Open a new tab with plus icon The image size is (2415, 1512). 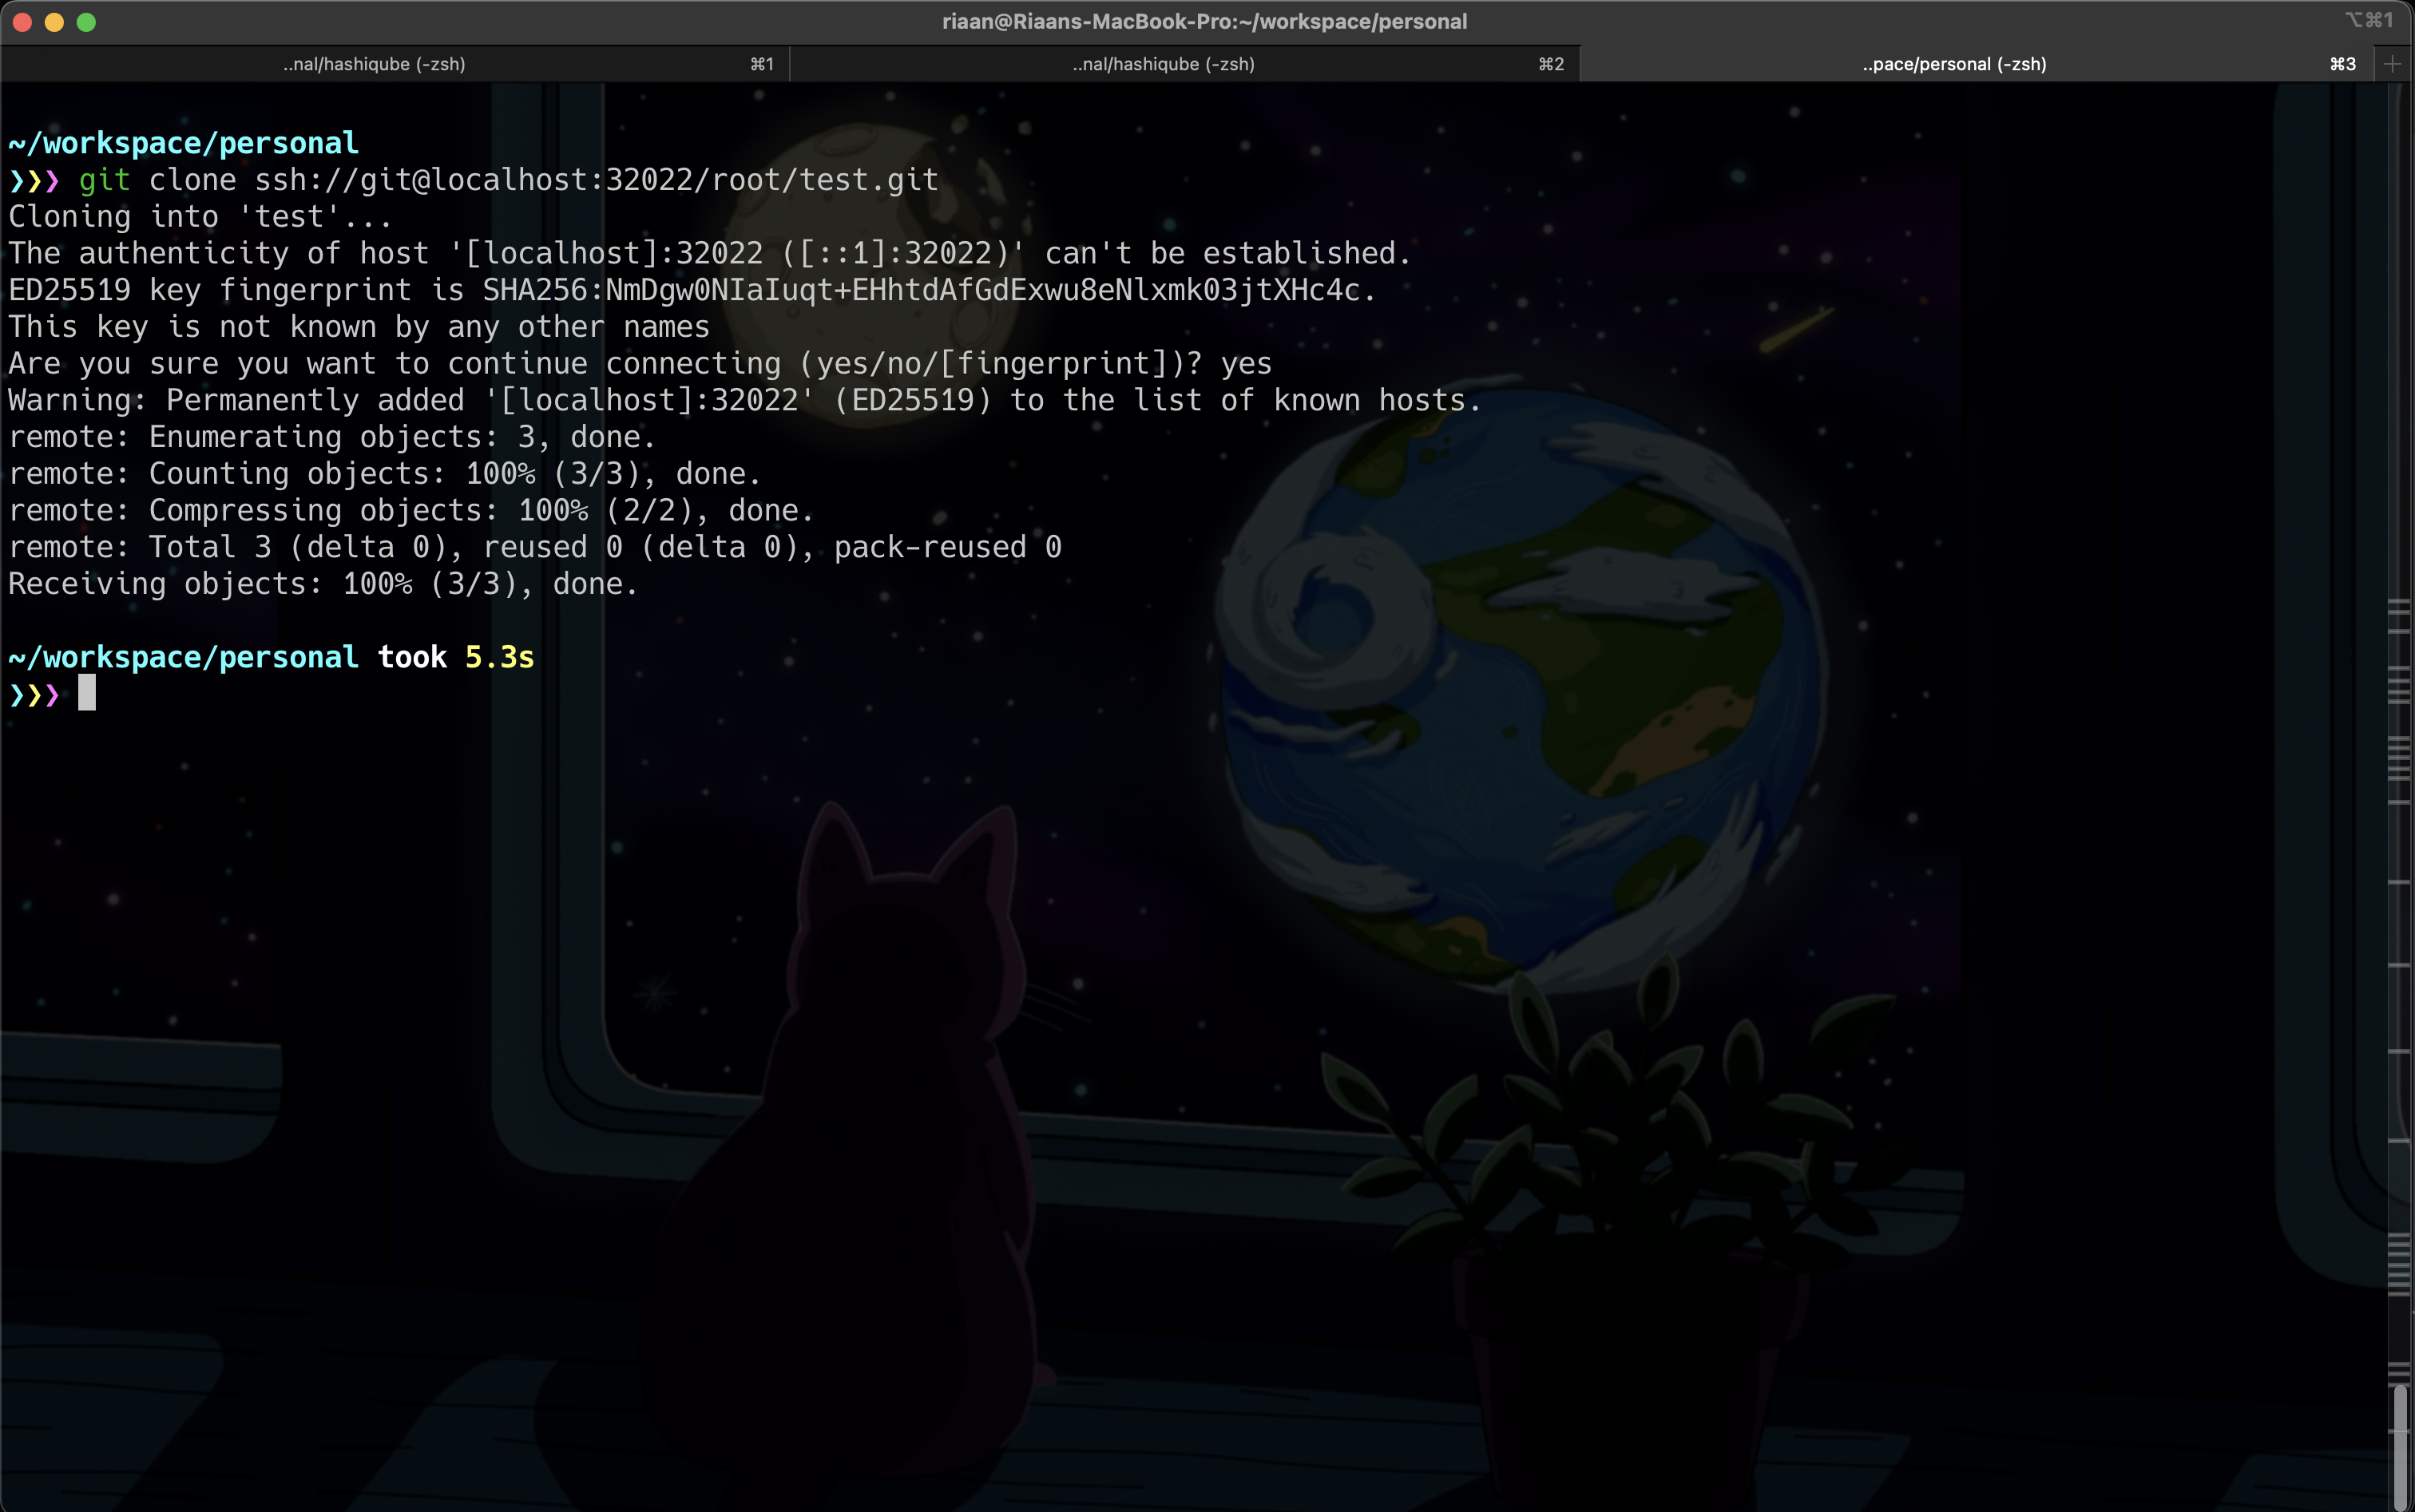2392,64
